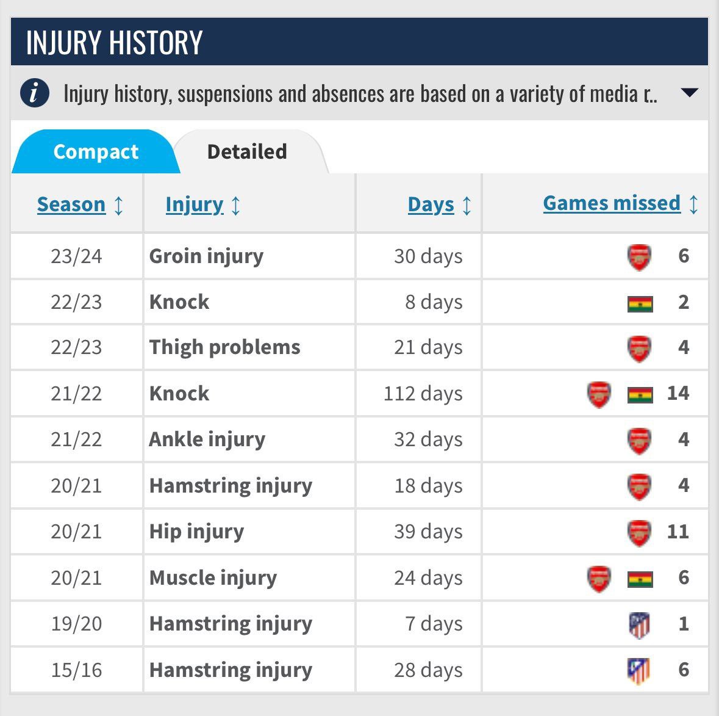Viewport: 719px width, 716px height.
Task: Click the Arsenal crest in the 112 days Knock row
Action: (599, 394)
